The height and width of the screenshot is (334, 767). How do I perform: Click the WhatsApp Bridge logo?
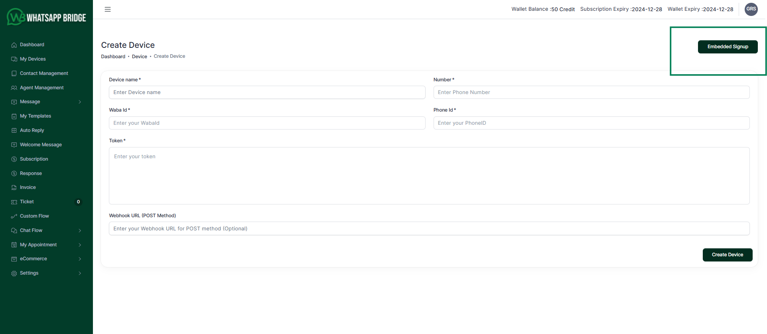46,17
